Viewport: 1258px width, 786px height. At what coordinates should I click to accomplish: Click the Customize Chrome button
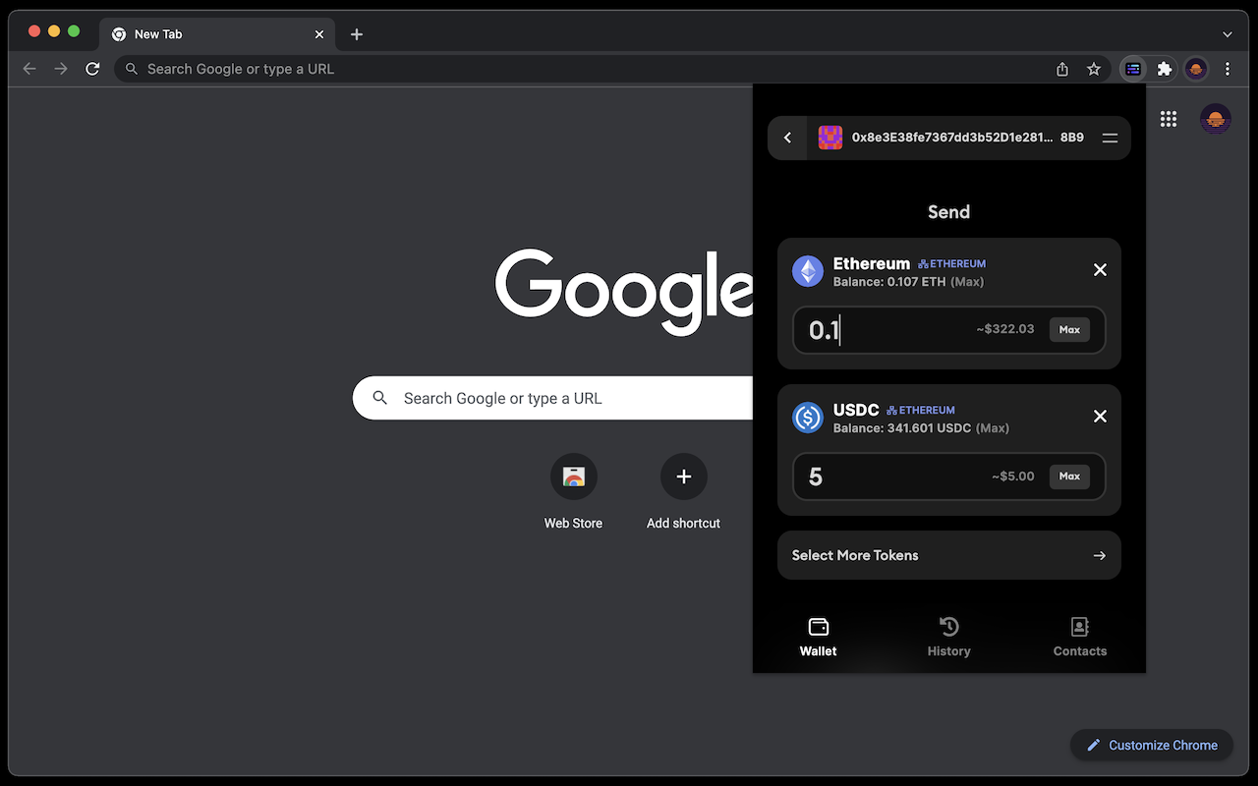[x=1151, y=745]
